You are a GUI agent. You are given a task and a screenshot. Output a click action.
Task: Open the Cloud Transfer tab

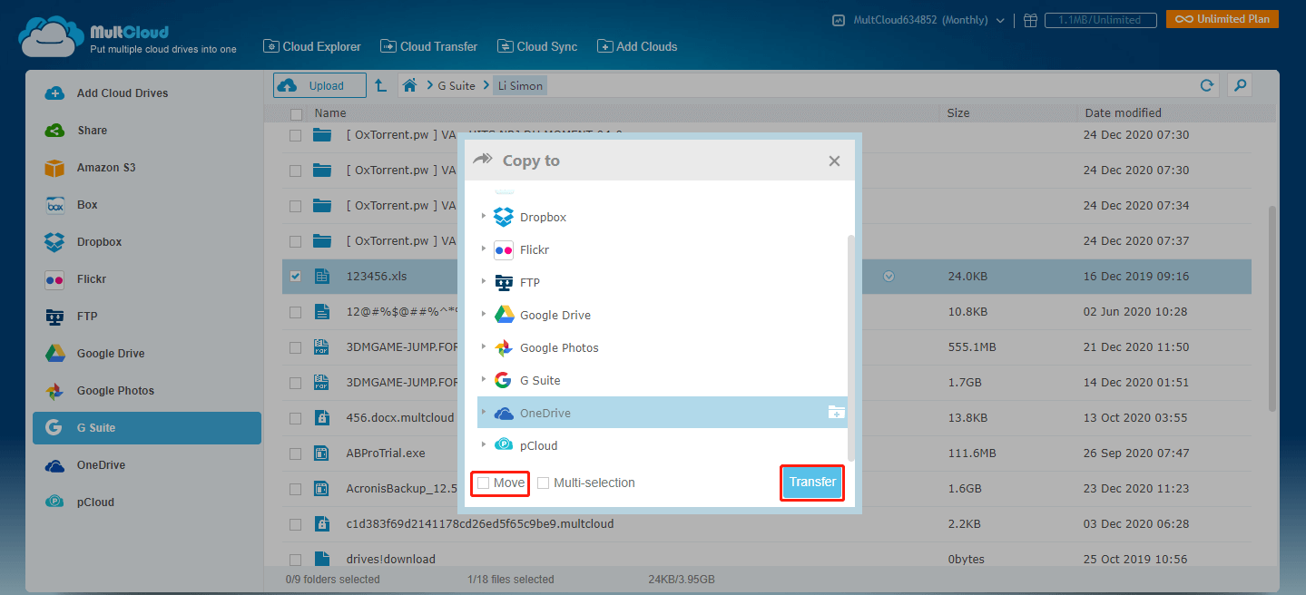[x=428, y=46]
